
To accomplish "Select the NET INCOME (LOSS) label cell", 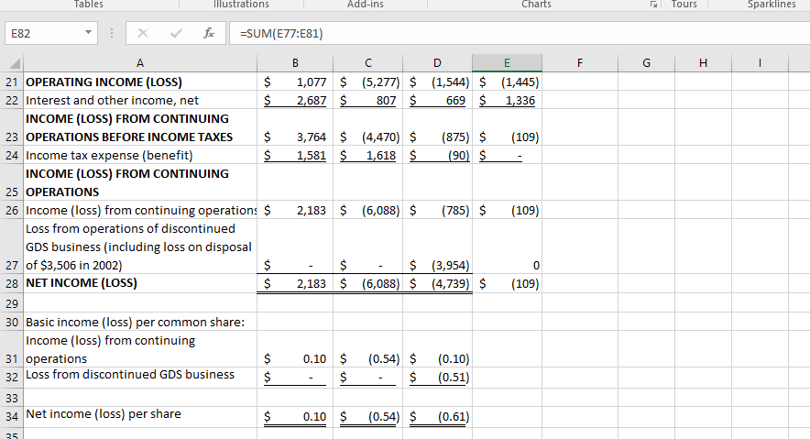I will tap(140, 283).
